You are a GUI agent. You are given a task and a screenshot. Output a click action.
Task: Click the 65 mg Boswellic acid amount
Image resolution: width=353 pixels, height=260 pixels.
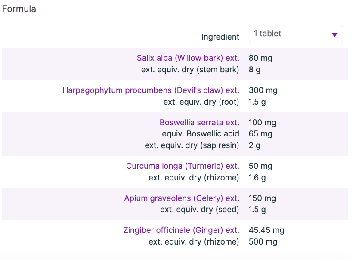tap(260, 134)
